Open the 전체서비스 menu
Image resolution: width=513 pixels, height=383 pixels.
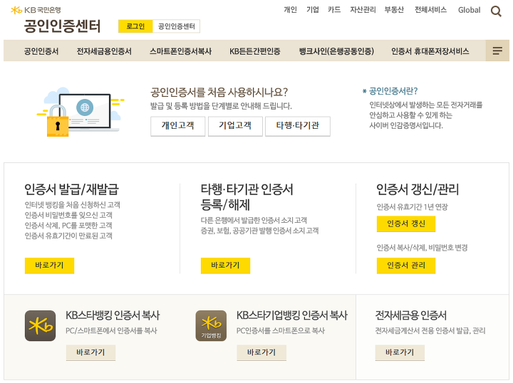click(430, 10)
